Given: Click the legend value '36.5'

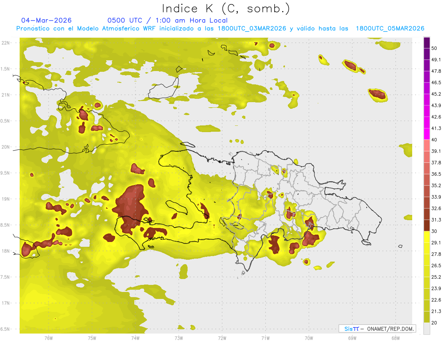Looking at the screenshot, I should click(436, 174).
